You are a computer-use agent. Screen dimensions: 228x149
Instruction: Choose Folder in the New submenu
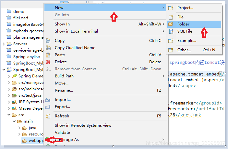coord(194,24)
